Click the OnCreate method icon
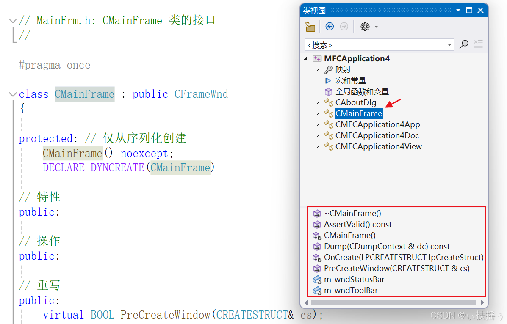The image size is (507, 324). [317, 258]
